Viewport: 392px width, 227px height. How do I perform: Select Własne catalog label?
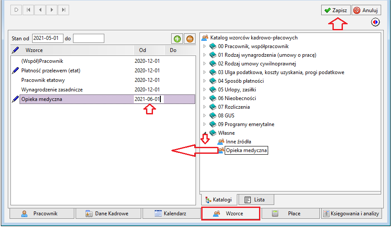click(x=226, y=133)
